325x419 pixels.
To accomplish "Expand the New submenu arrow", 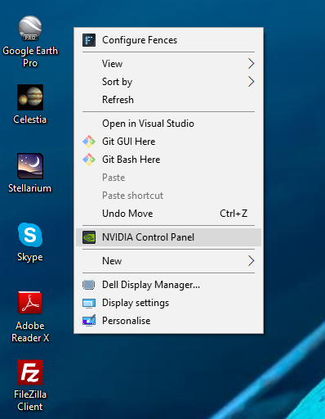I will point(251,261).
